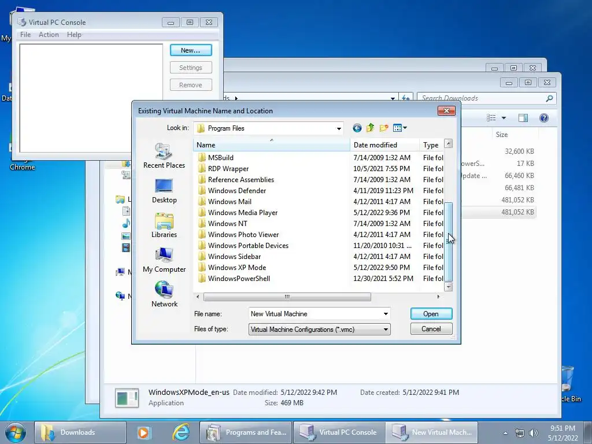Viewport: 592px width, 444px height.
Task: Click the horizontal scrollbar right arrow
Action: [438, 297]
